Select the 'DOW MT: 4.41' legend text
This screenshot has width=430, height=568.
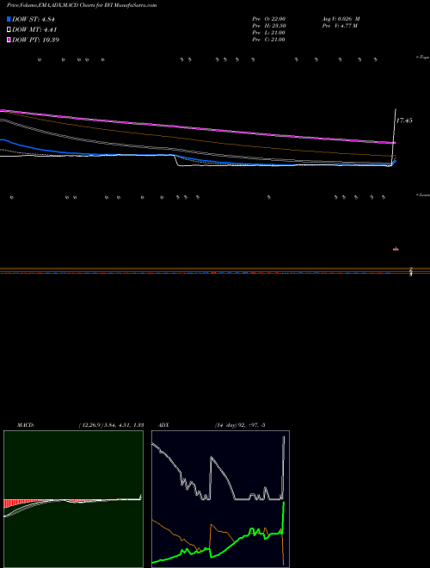(x=34, y=30)
